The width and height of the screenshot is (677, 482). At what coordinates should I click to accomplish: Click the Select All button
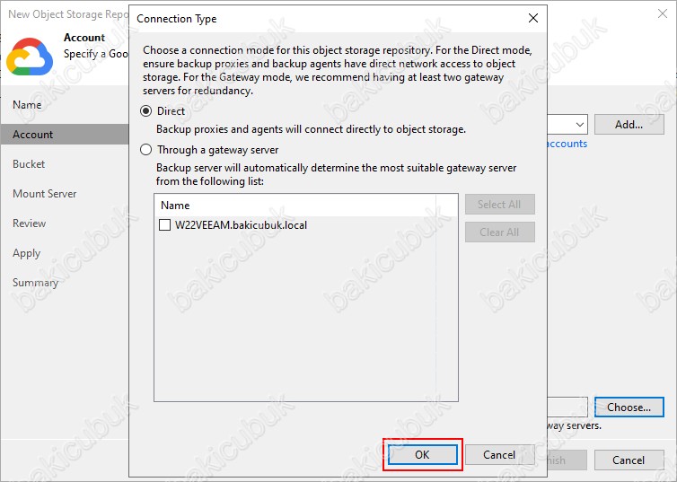pos(499,204)
